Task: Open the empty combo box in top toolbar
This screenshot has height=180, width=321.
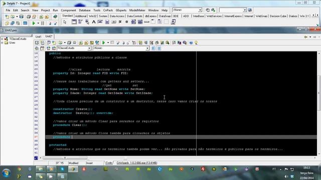Action: point(245,10)
